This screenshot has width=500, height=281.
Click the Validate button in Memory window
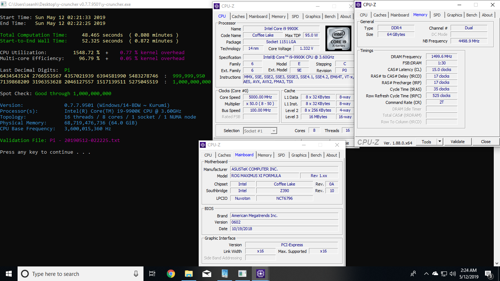pos(458,142)
